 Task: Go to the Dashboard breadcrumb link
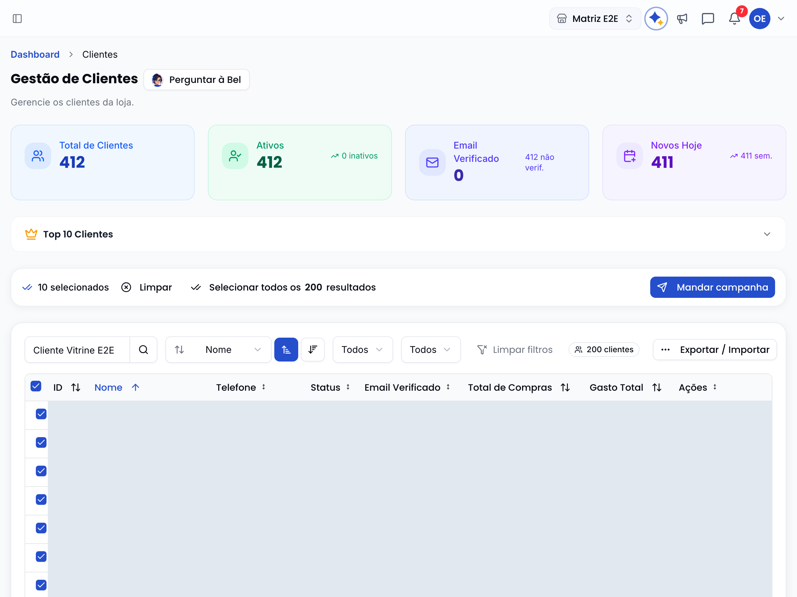35,54
